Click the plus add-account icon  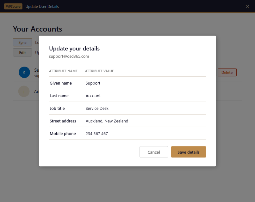tap(24, 92)
